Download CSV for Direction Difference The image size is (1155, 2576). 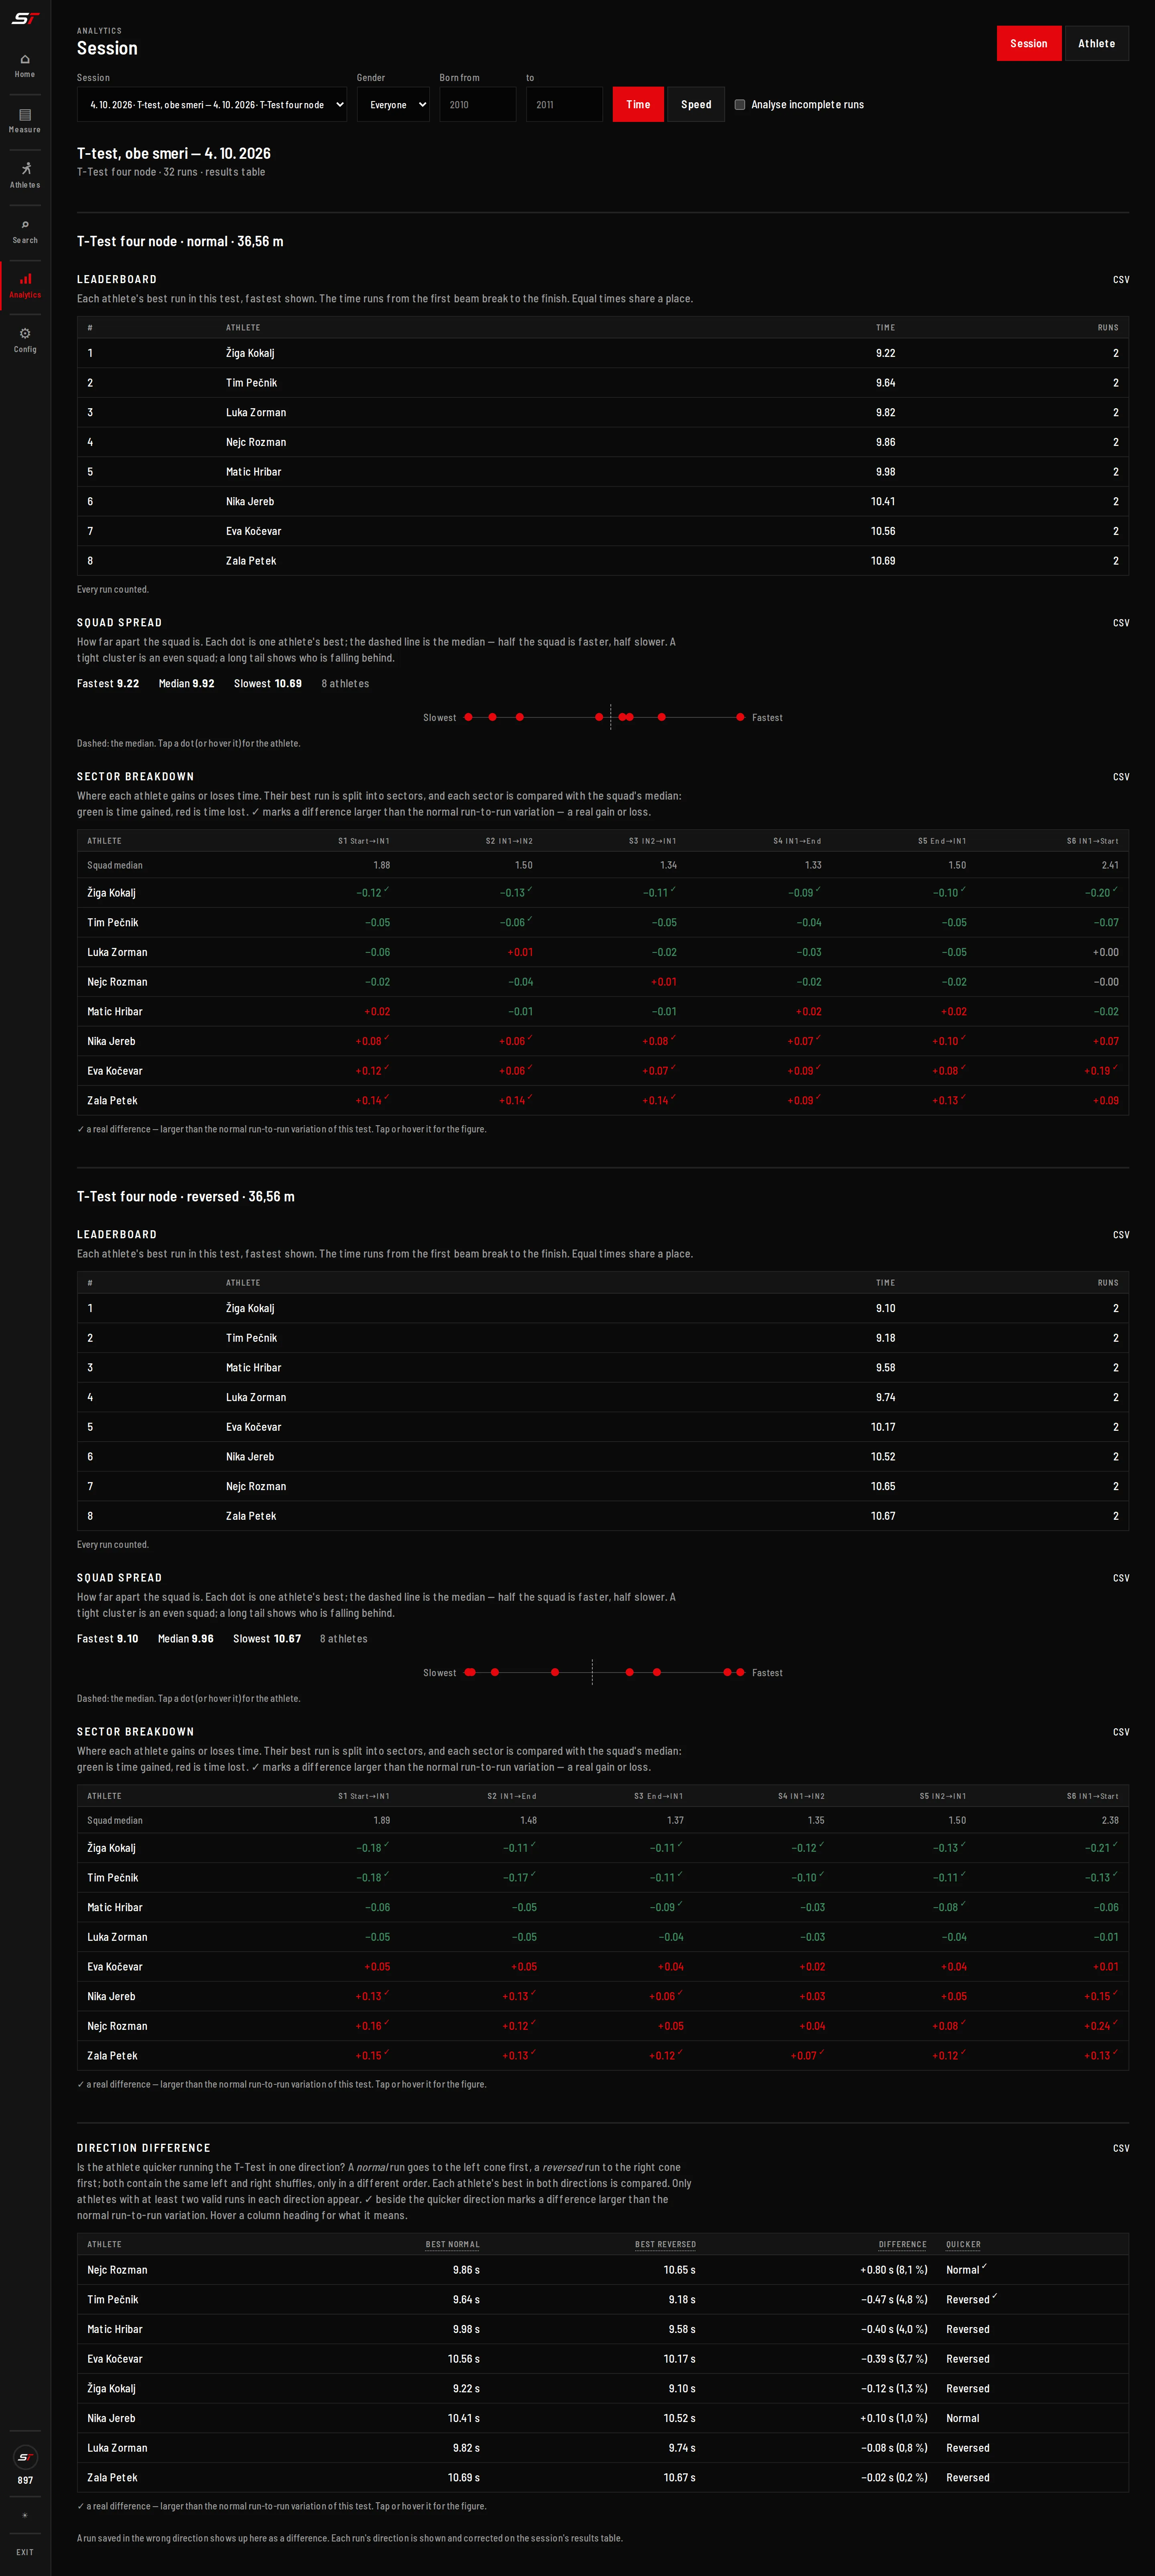tap(1121, 2148)
